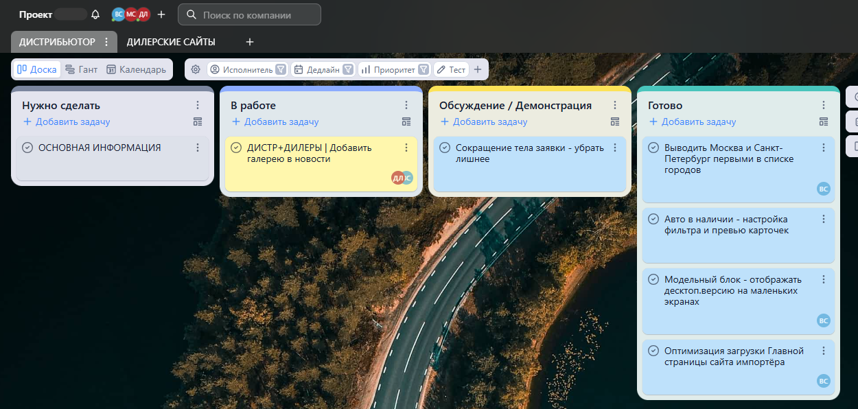Click the template icon in Готово column
Screen dimensions: 858x409
coord(824,121)
